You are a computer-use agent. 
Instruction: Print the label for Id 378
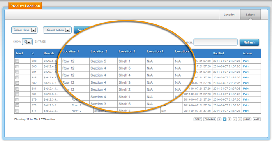pyautogui.click(x=246, y=105)
